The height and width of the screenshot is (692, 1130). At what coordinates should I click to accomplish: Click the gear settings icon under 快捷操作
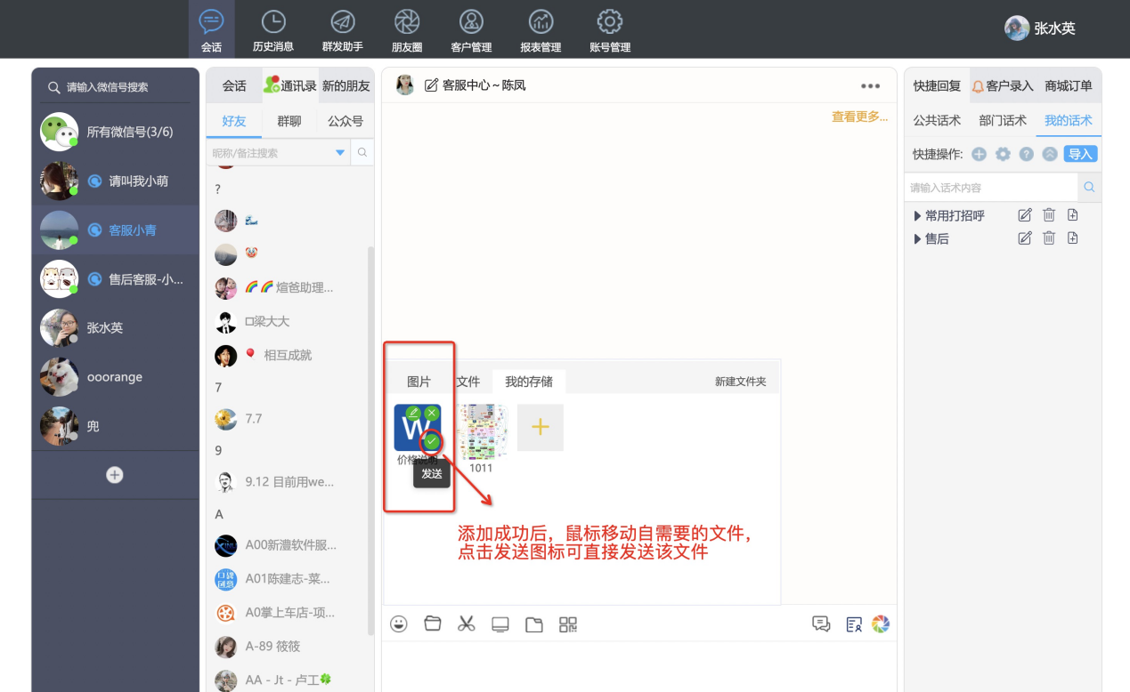(x=1003, y=154)
